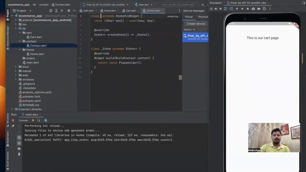Collapse the lib folder
The height and width of the screenshot is (172, 306).
pos(16,29)
